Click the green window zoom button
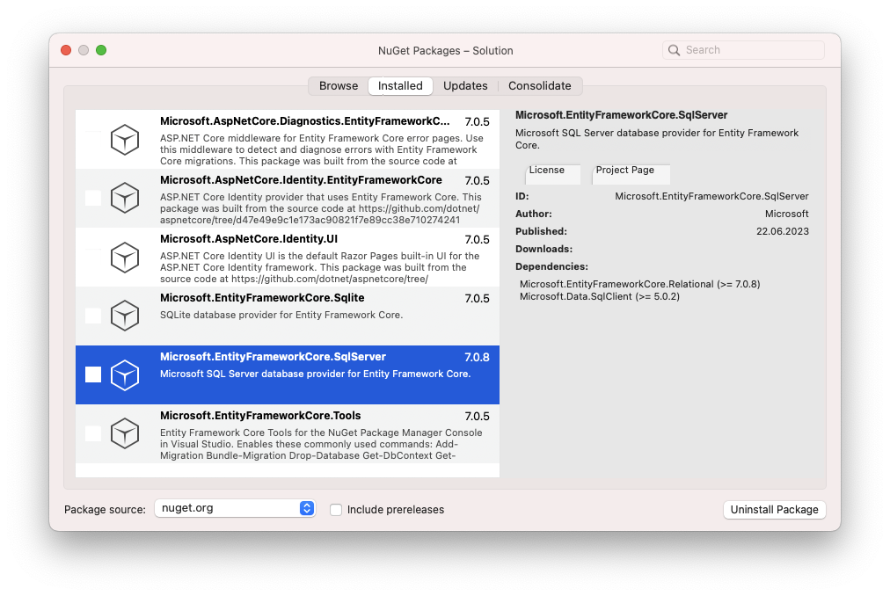The width and height of the screenshot is (890, 596). tap(101, 50)
